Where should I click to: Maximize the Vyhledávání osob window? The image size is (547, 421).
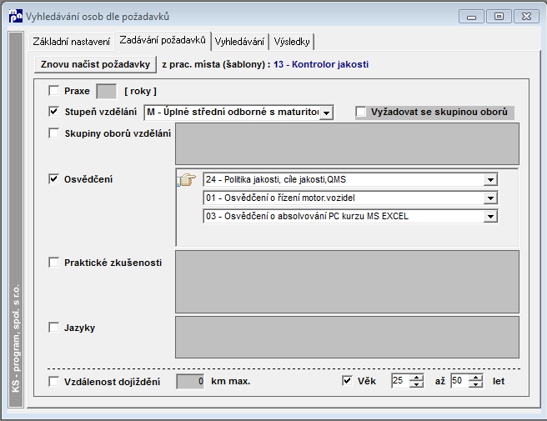click(499, 17)
